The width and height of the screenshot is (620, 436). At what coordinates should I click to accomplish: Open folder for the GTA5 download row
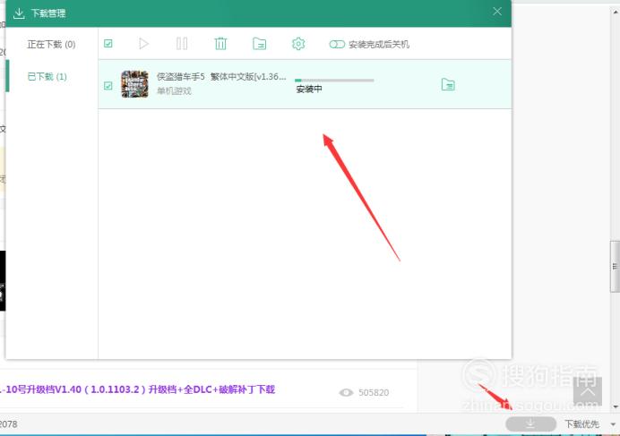[x=448, y=84]
